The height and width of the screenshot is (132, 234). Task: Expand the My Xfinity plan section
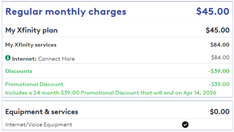point(117,30)
